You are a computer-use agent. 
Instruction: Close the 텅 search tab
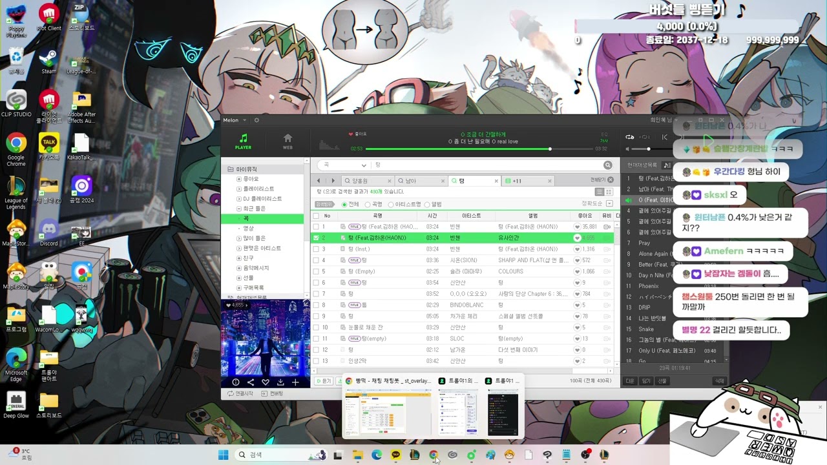point(496,181)
